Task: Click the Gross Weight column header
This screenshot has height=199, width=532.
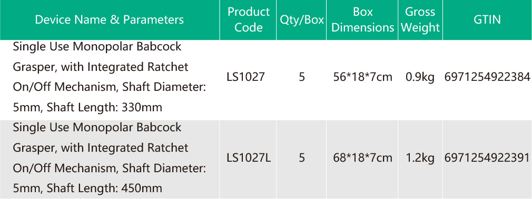Action: tap(420, 19)
